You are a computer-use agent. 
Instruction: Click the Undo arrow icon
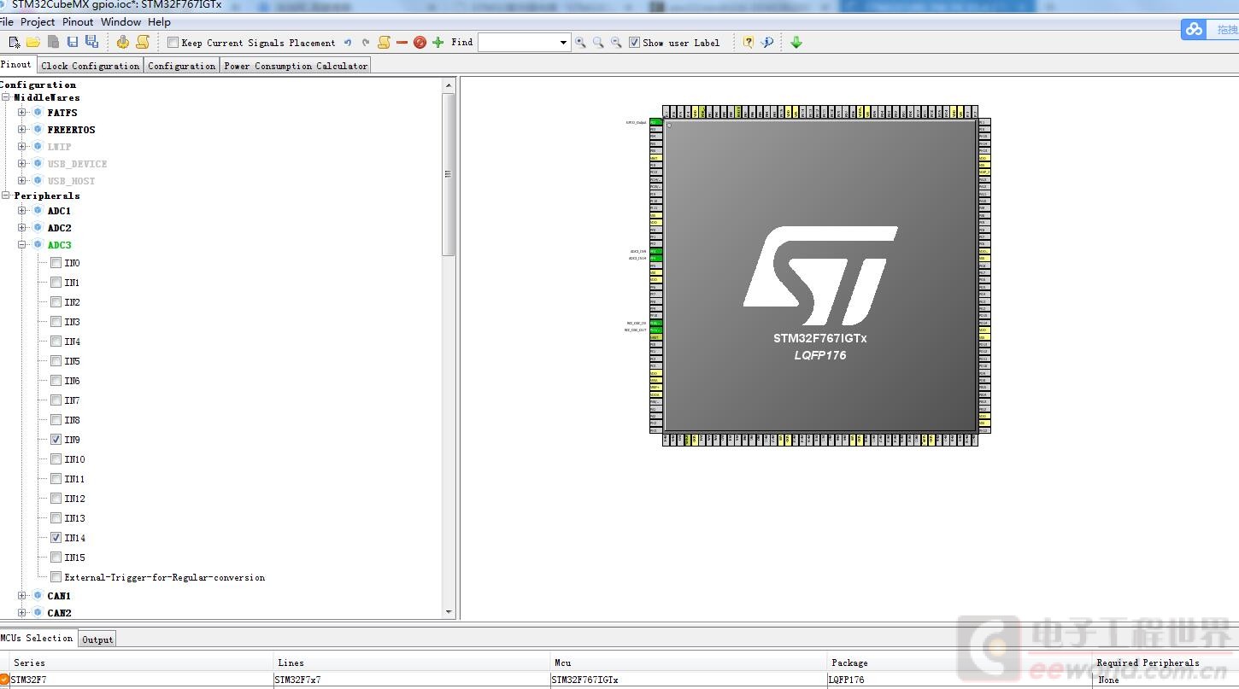click(348, 42)
